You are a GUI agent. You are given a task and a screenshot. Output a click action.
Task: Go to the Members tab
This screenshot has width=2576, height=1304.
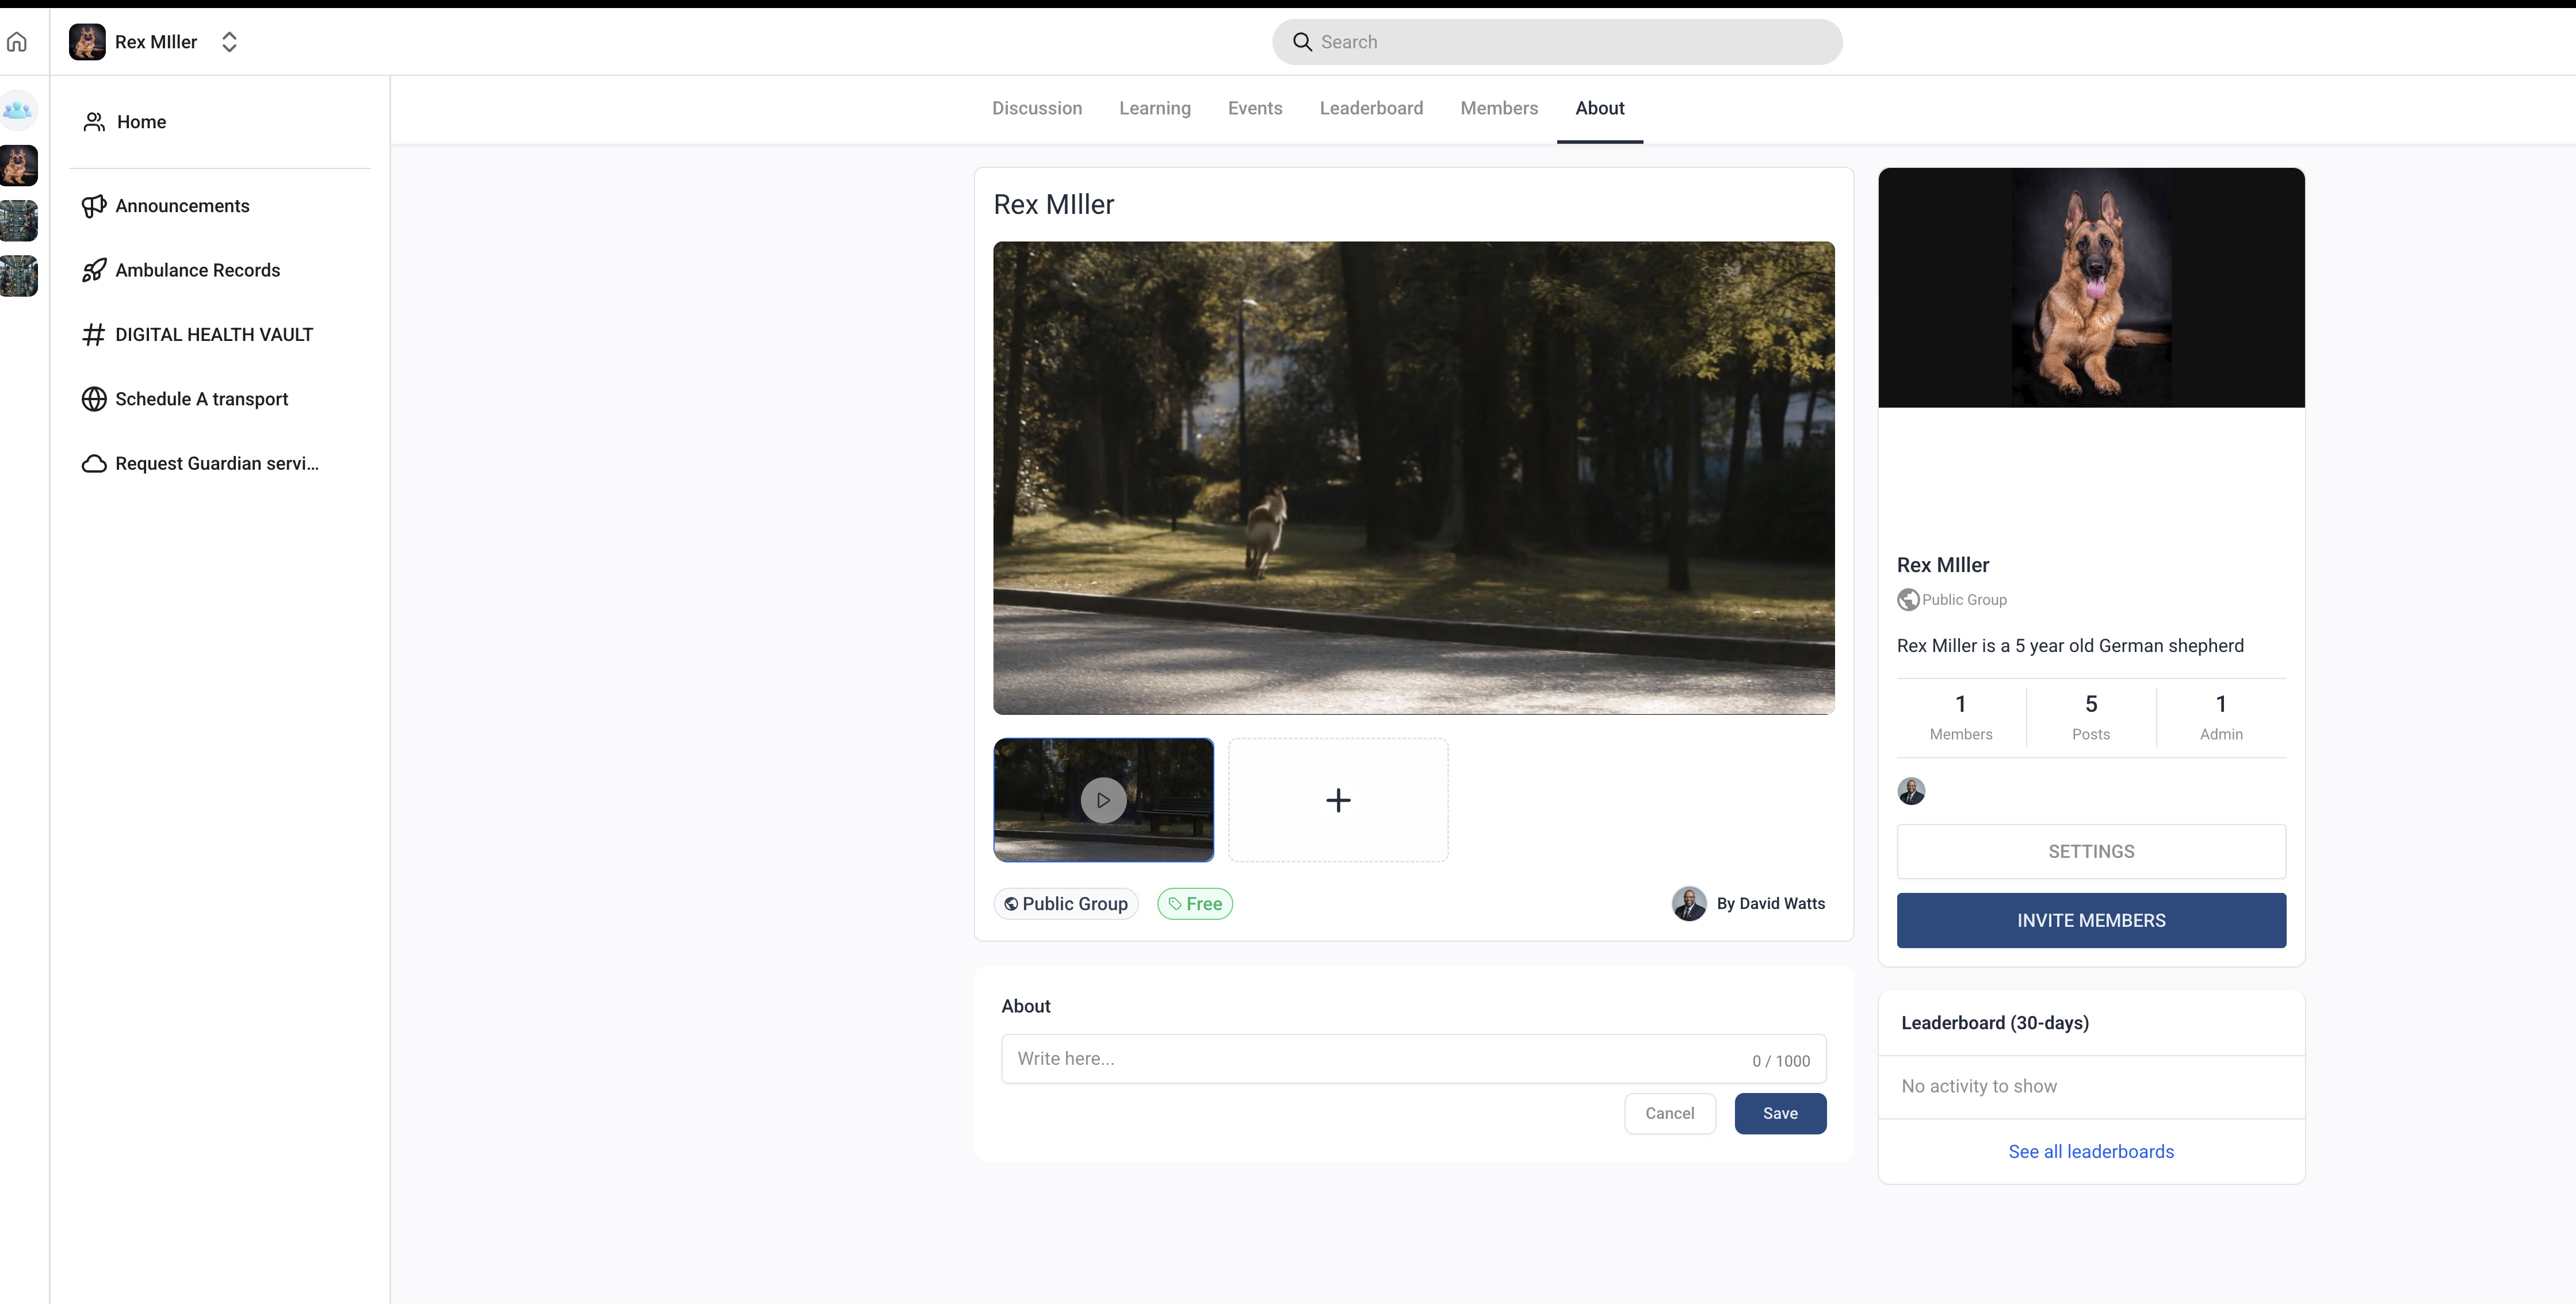click(x=1498, y=108)
